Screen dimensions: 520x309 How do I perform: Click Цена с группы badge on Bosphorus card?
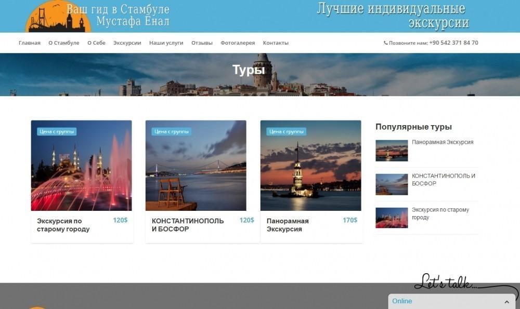(x=172, y=131)
